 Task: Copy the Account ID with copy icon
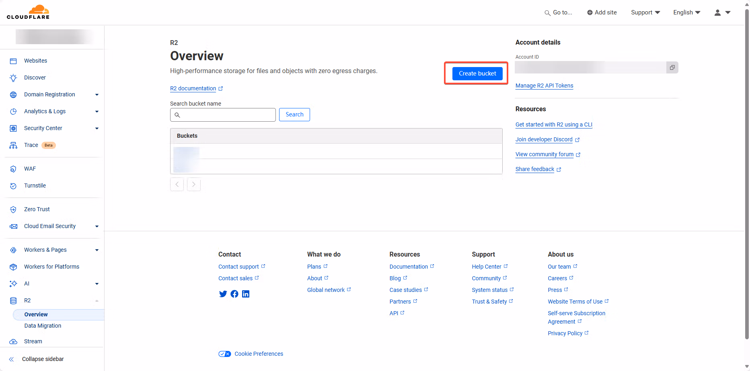coord(672,67)
